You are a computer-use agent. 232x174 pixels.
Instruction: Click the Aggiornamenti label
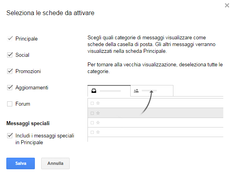pos(32,87)
